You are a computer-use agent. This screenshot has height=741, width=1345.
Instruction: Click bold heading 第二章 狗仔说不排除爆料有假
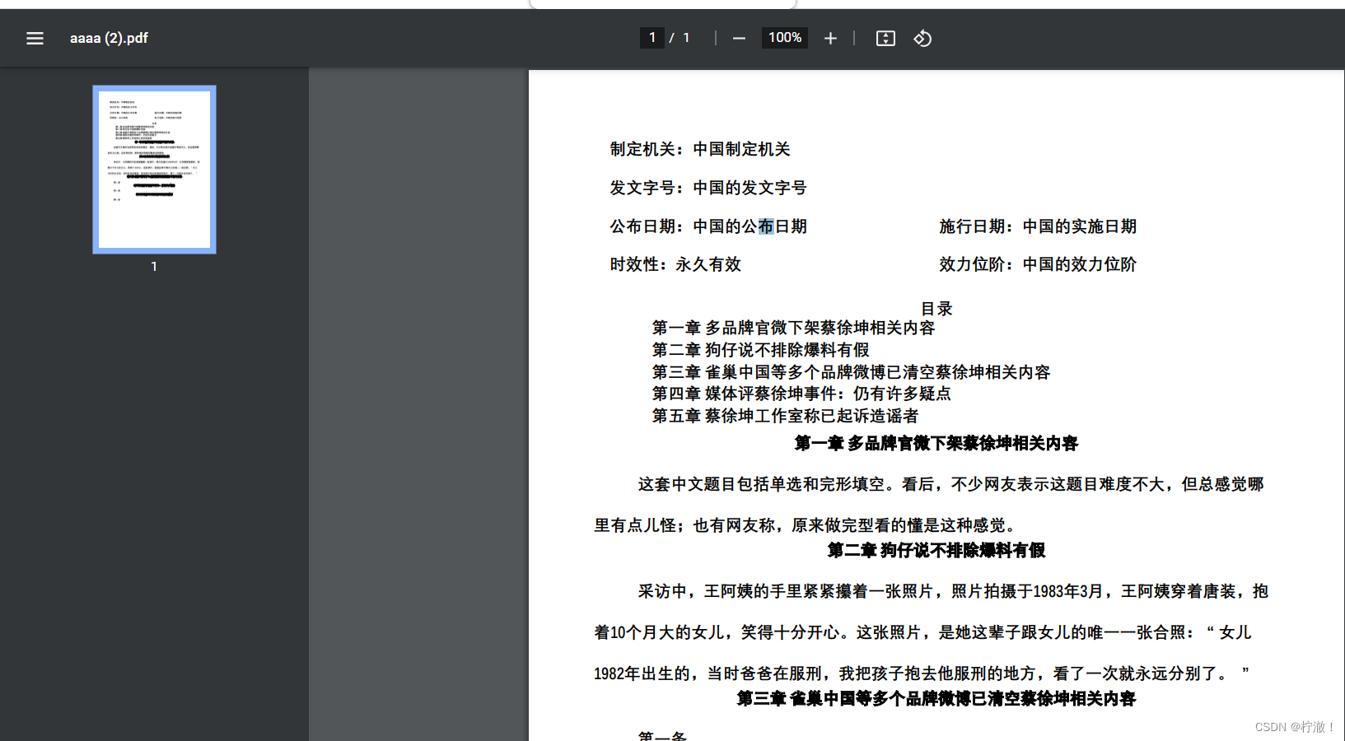tap(936, 551)
